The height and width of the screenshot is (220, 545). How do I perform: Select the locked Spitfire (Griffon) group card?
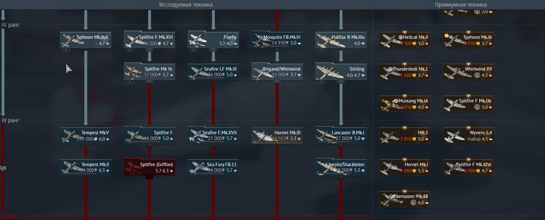click(149, 167)
